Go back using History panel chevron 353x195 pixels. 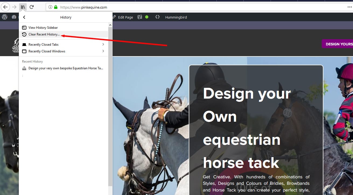click(x=24, y=17)
